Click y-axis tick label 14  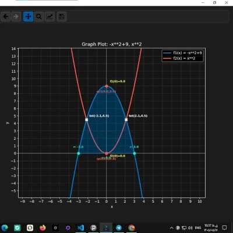[13, 49]
